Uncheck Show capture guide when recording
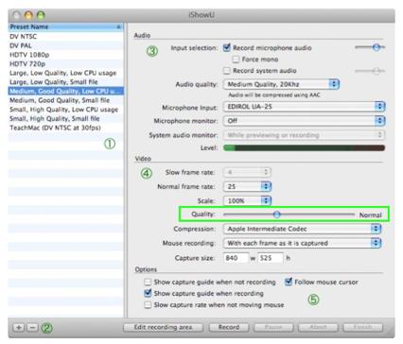 [148, 293]
